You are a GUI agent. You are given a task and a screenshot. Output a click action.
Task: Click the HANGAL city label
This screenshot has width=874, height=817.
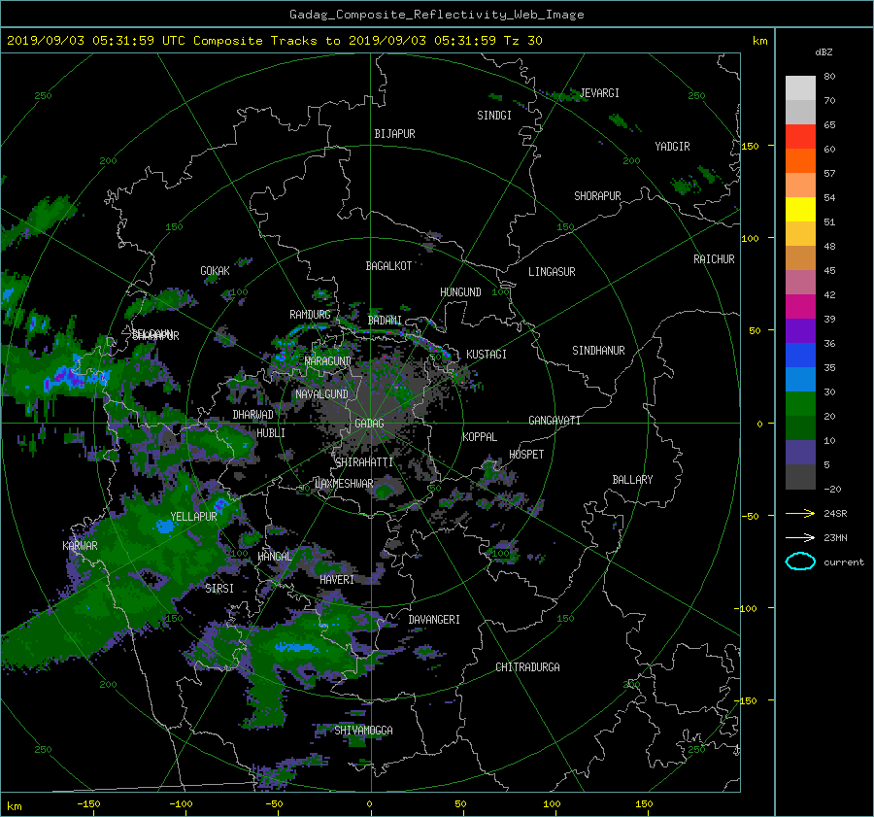click(275, 557)
